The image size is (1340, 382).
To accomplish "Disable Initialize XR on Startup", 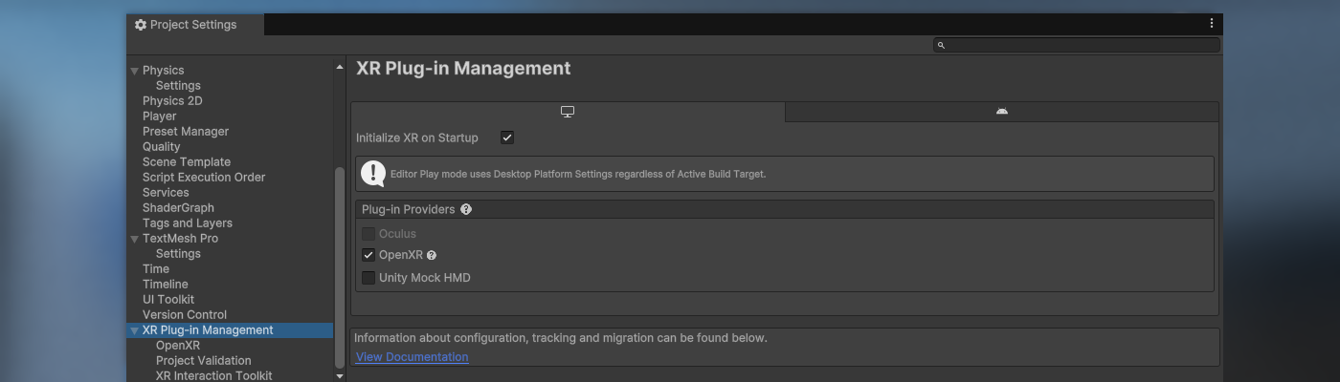I will tap(507, 138).
